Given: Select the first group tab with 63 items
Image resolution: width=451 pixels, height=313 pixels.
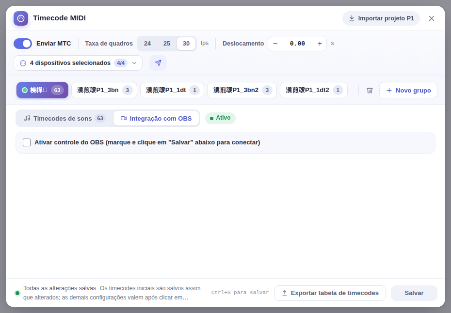Looking at the screenshot, I should 42,90.
